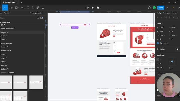Select the Rectangle shape tool
This screenshot has height=101, width=180.
coord(16,8)
